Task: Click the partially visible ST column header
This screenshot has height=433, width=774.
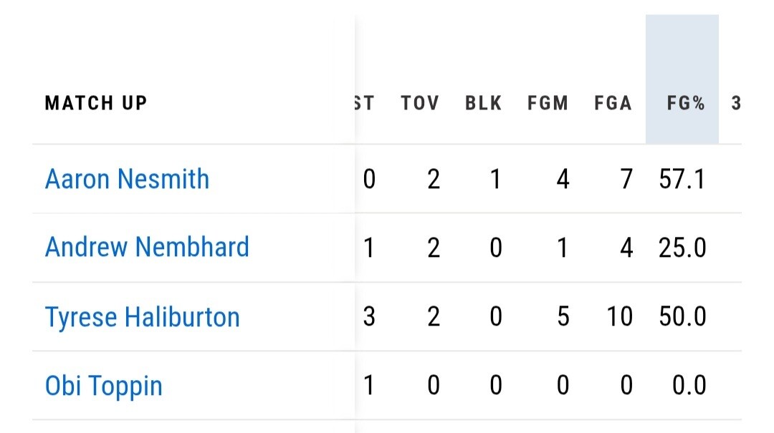Action: click(x=364, y=103)
